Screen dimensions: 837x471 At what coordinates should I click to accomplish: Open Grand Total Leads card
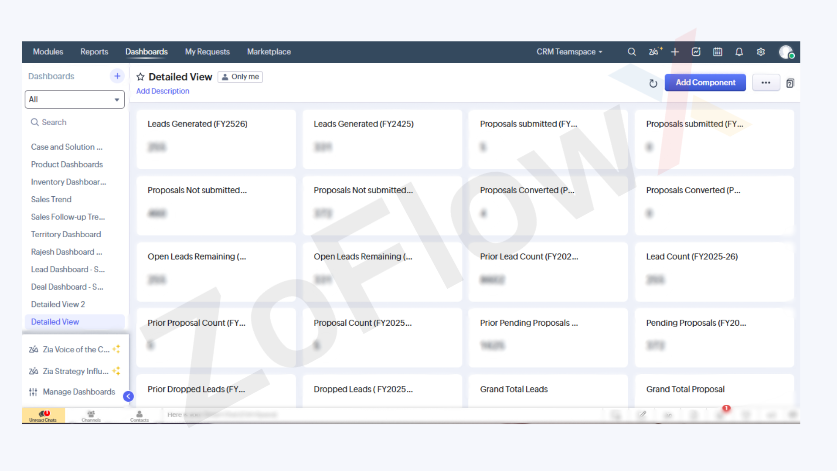(x=548, y=391)
